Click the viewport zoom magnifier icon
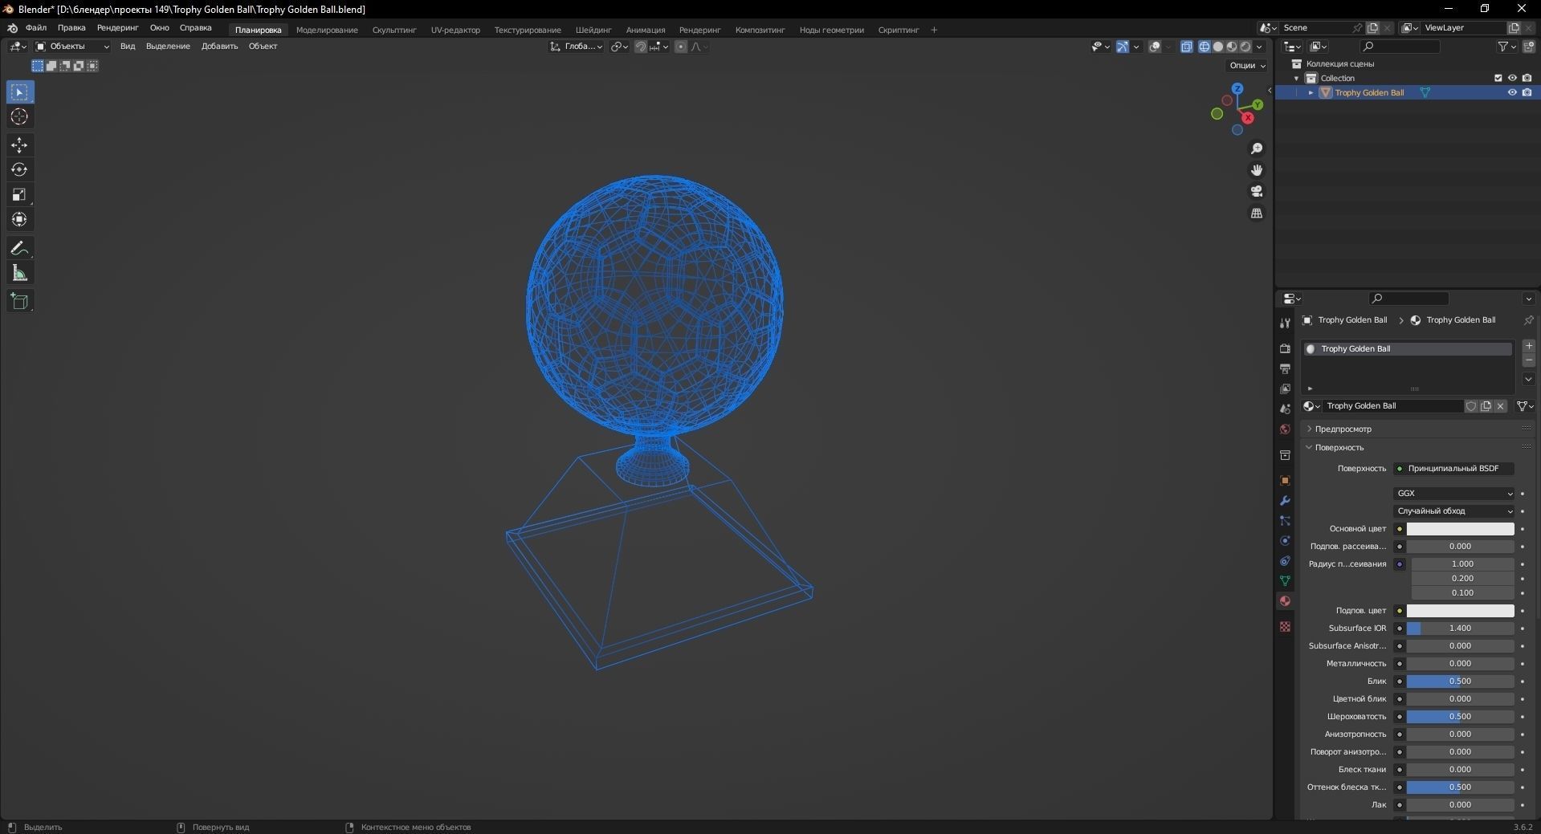 [1257, 148]
